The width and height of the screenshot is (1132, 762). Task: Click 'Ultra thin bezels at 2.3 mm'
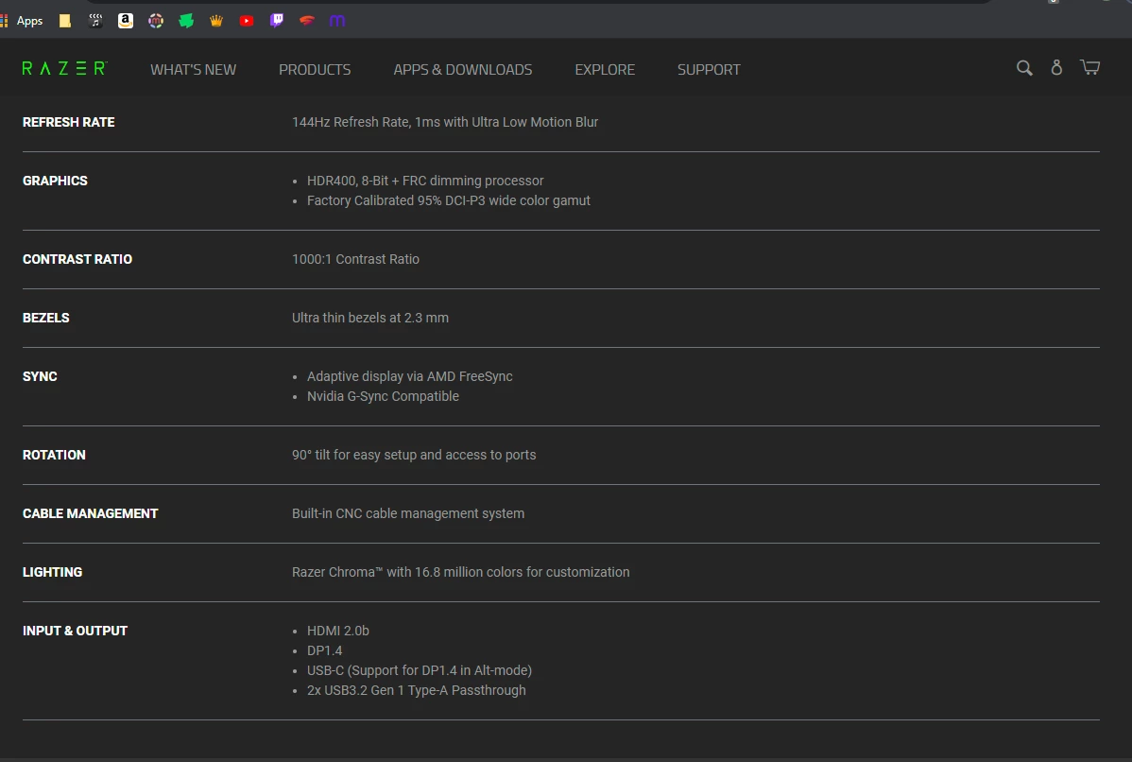[370, 318]
